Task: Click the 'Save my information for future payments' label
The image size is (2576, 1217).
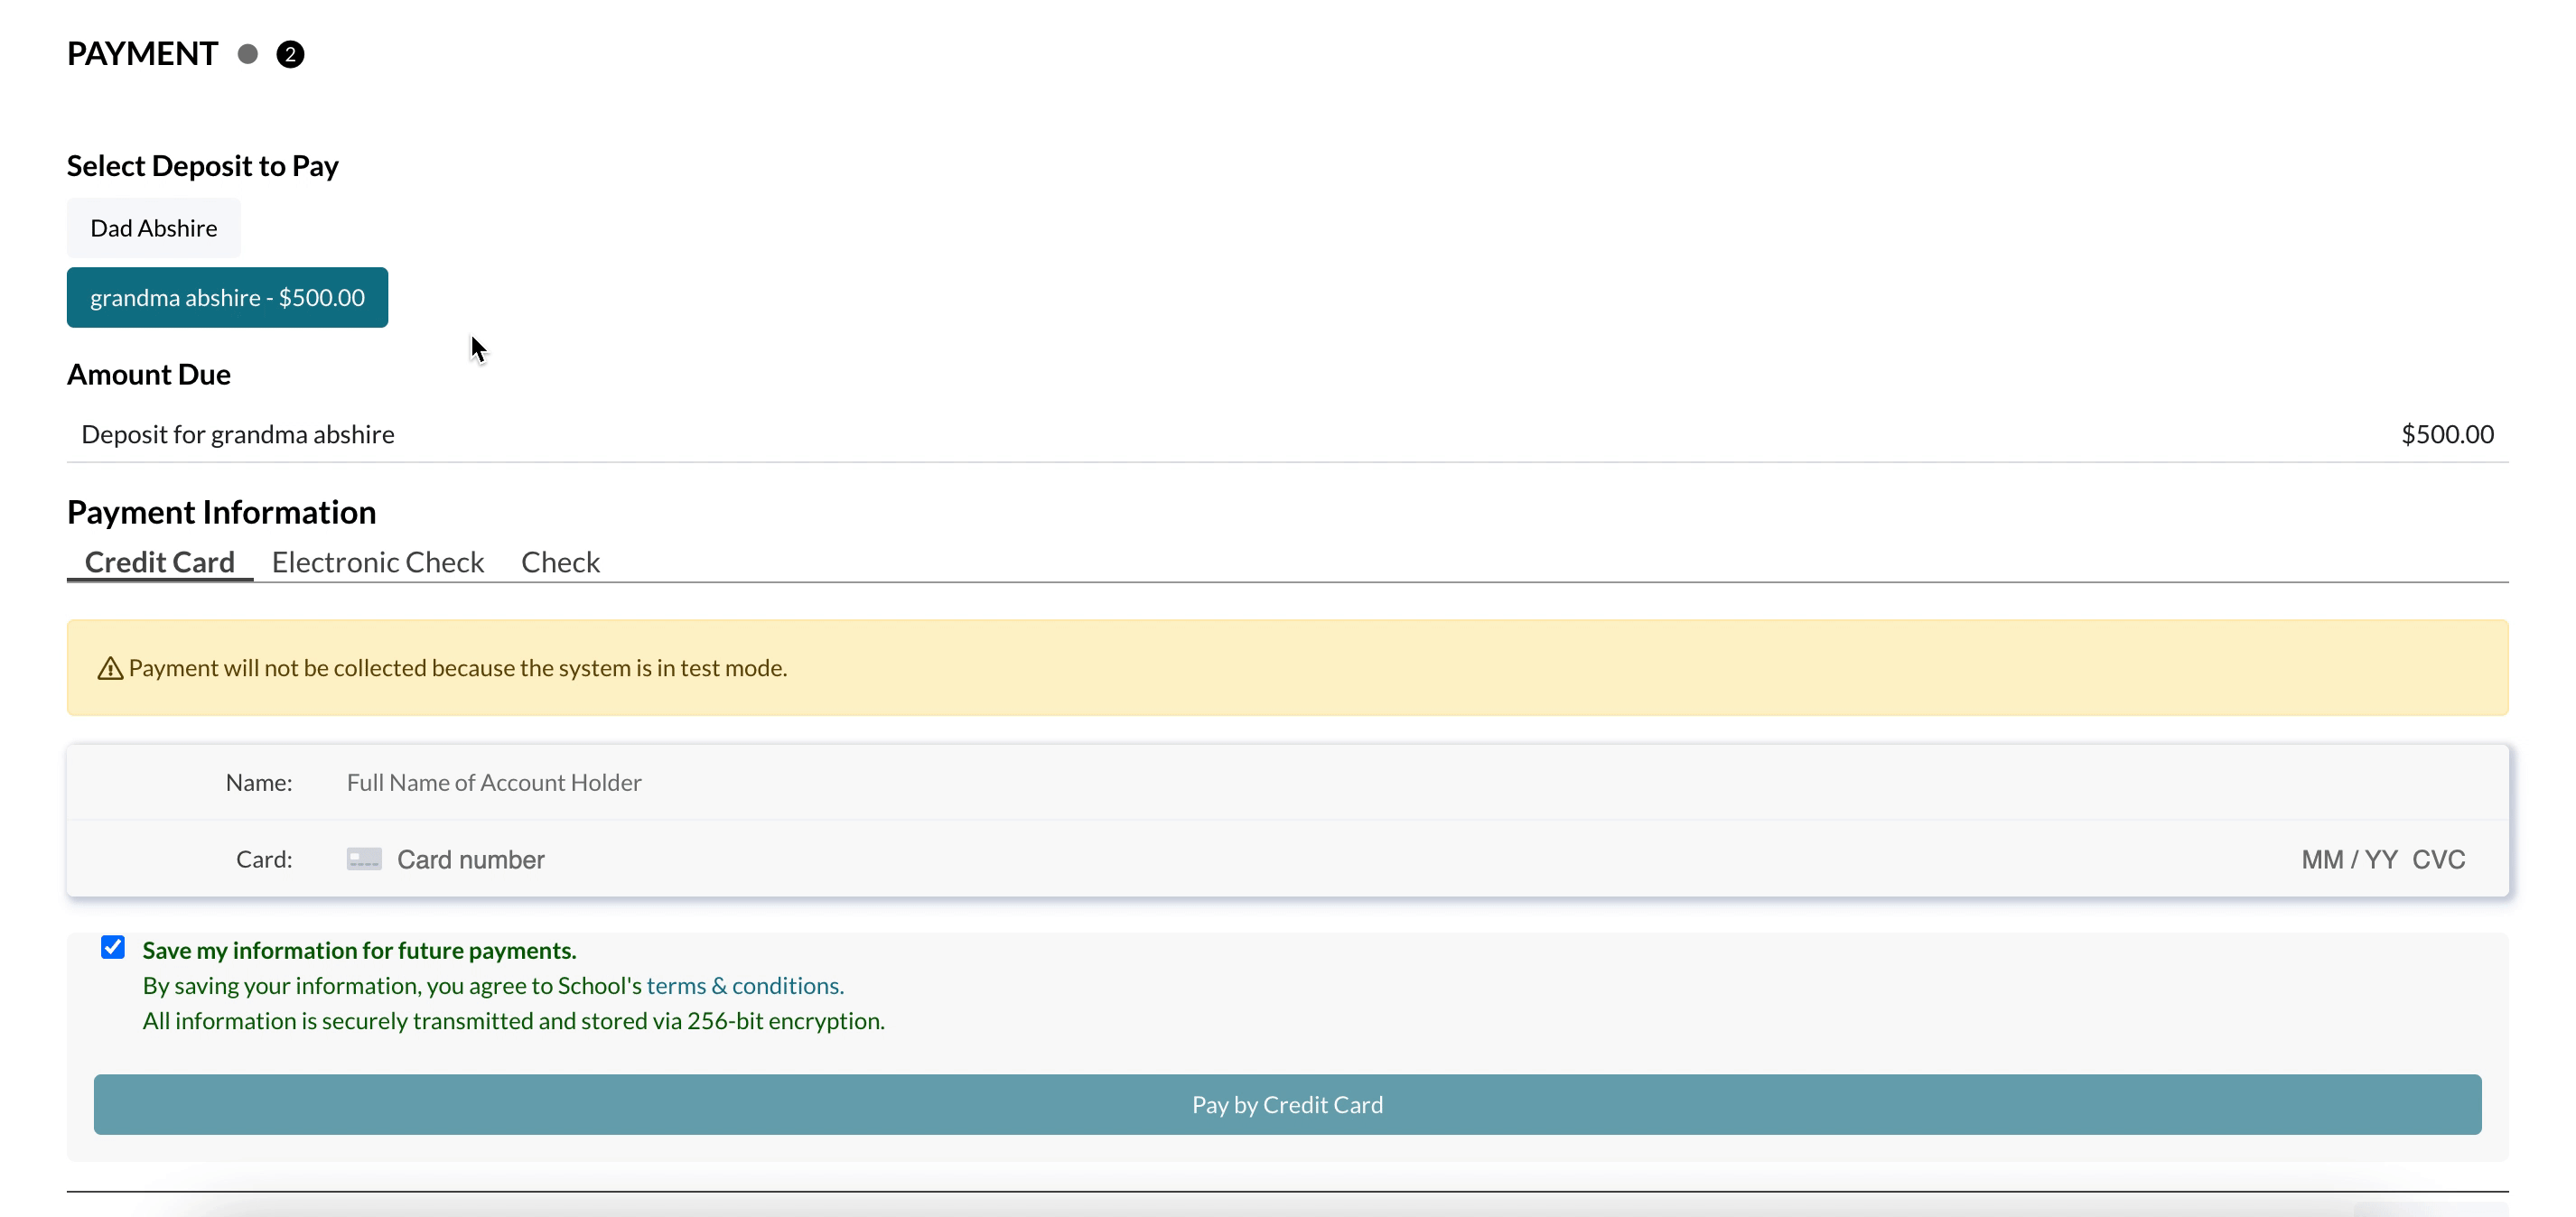Action: point(359,951)
